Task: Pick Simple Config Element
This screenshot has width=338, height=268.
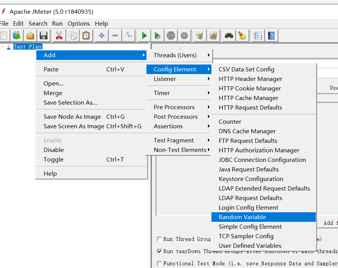Action: click(263, 227)
